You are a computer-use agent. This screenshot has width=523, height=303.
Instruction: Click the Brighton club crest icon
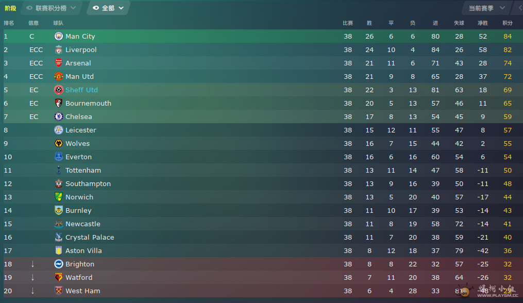(59, 264)
